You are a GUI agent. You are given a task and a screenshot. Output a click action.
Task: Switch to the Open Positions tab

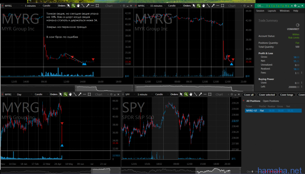coord(271,101)
